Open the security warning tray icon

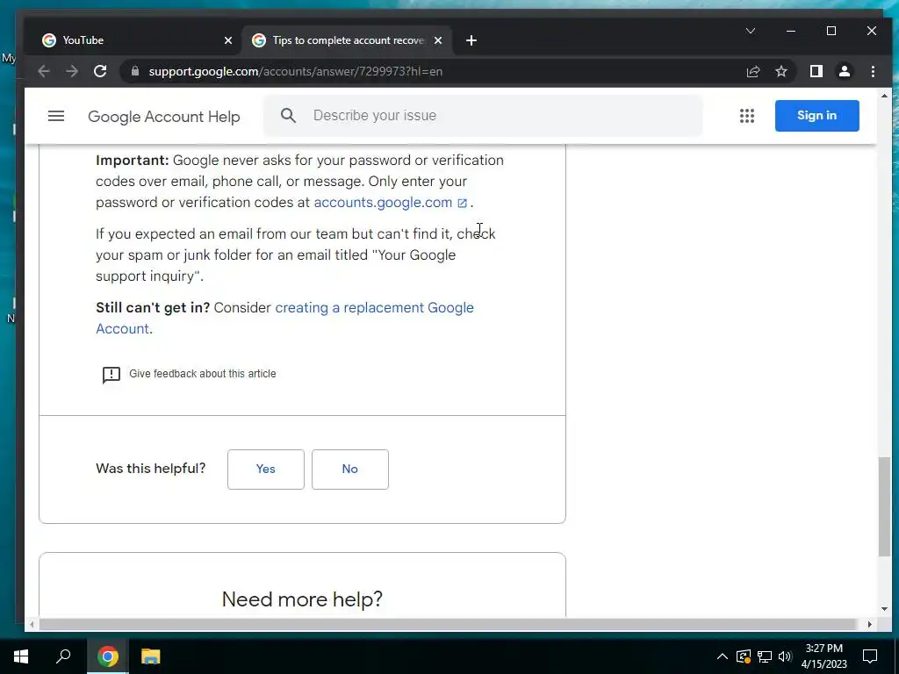(x=743, y=656)
